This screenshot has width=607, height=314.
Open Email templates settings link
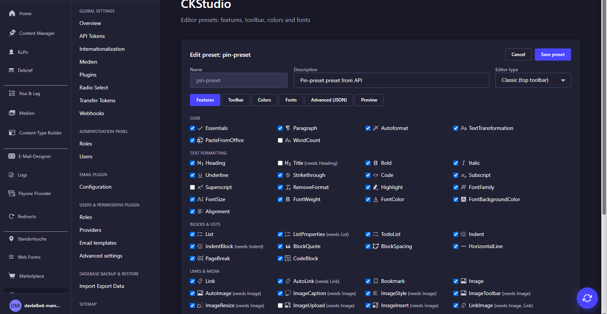(98, 243)
